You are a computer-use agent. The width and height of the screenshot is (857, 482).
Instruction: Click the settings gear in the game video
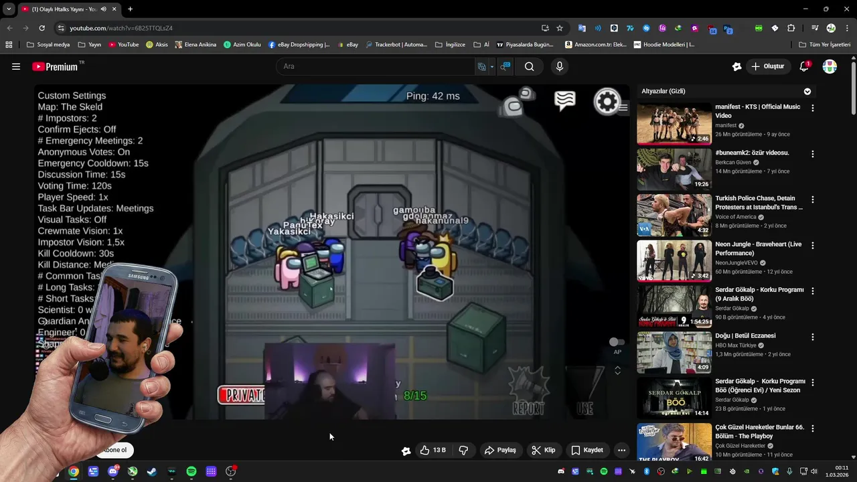607,102
